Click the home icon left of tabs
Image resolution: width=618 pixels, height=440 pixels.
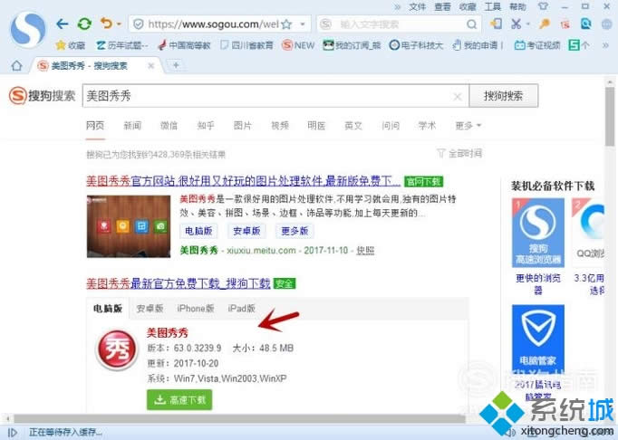pyautogui.click(x=16, y=65)
